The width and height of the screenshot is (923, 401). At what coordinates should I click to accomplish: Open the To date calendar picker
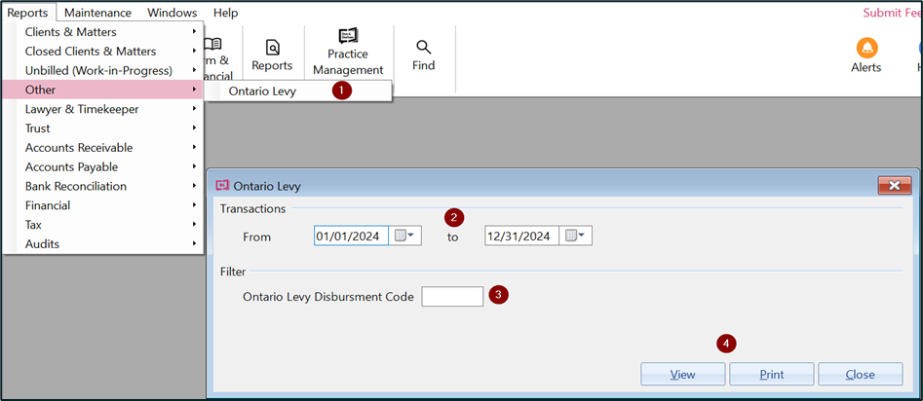coord(575,236)
